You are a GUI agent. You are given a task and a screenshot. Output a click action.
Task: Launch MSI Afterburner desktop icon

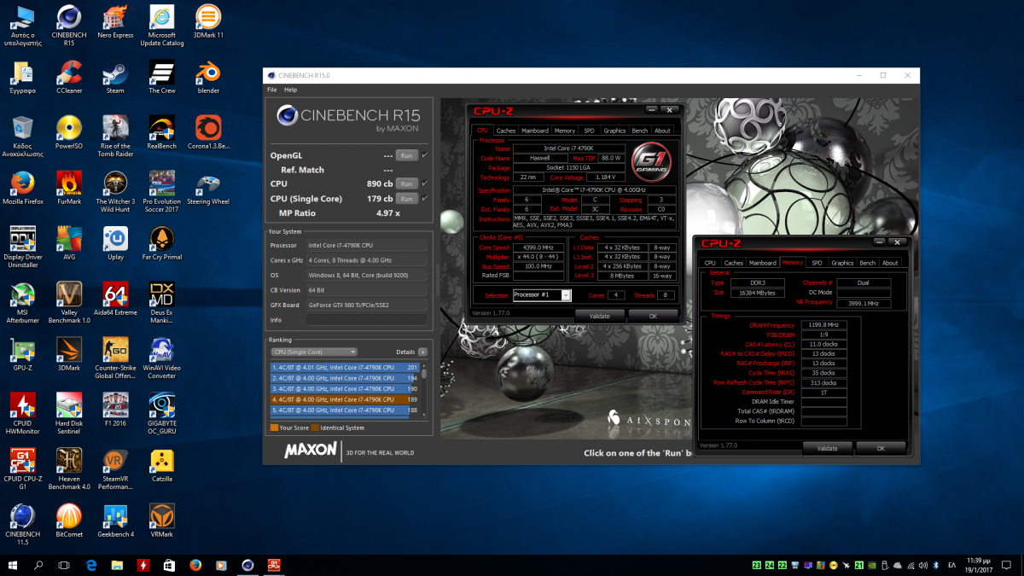pos(22,303)
